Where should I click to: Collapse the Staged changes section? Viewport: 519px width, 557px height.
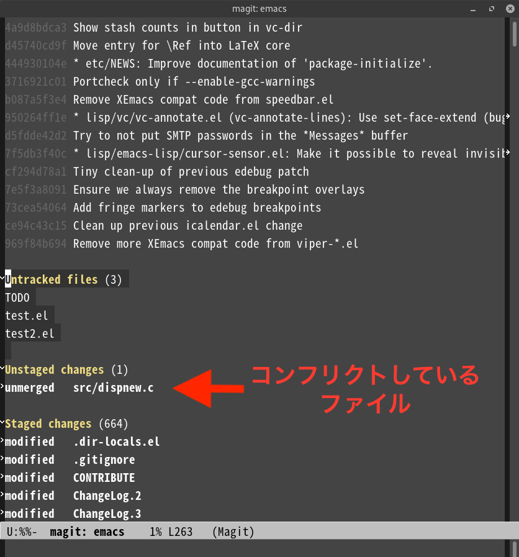(x=2, y=422)
